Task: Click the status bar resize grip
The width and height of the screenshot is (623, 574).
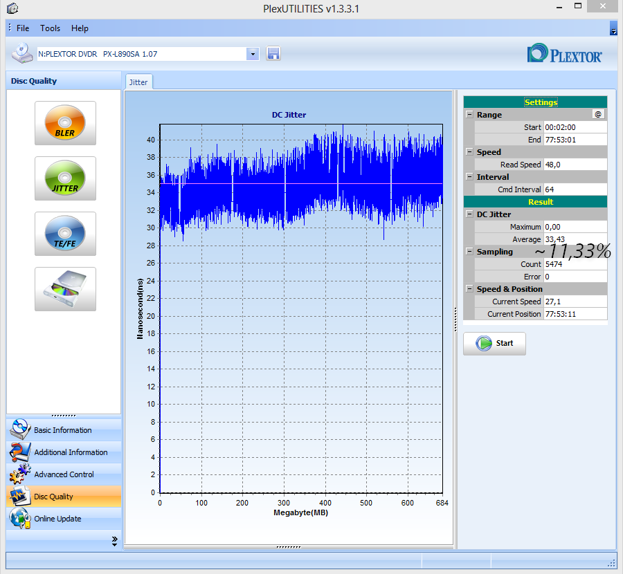Action: click(611, 564)
